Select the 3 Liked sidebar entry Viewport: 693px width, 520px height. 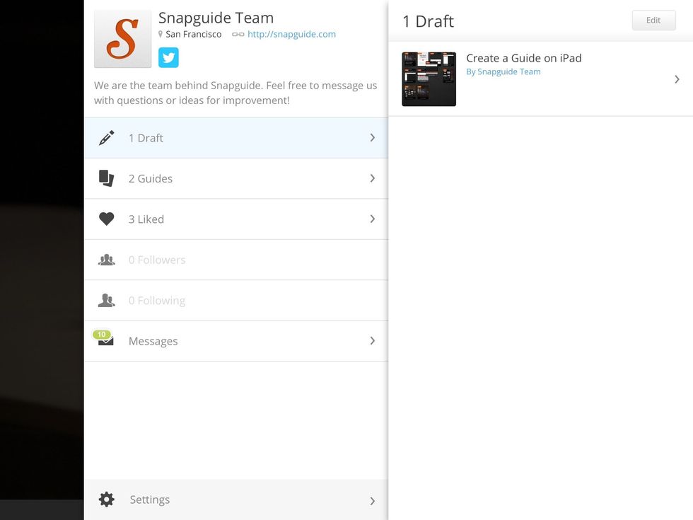146,219
